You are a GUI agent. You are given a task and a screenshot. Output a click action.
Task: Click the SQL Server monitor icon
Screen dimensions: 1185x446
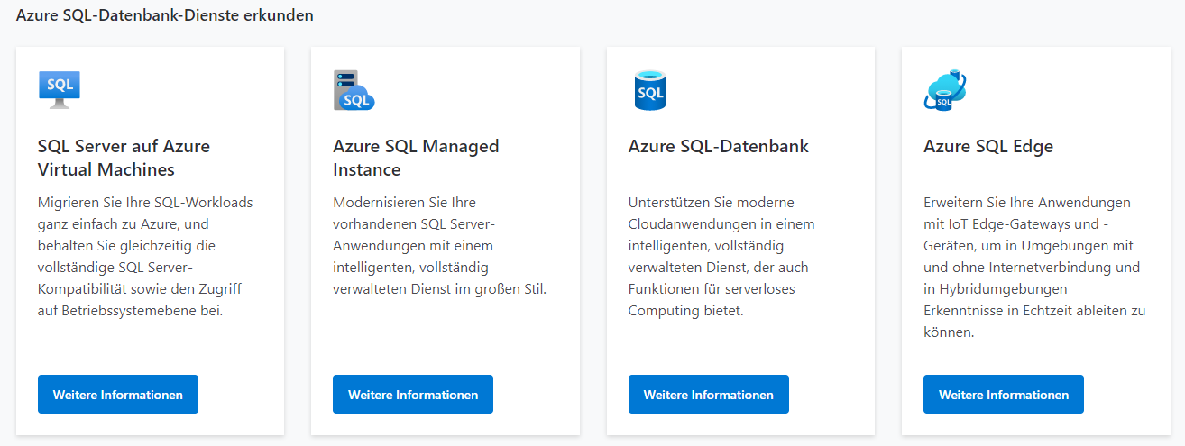click(60, 89)
